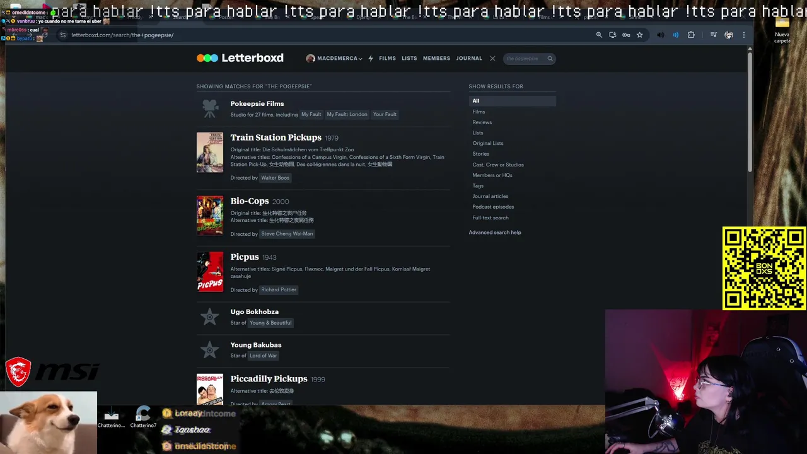This screenshot has height=454, width=807.
Task: Open the Ugo Bokhobza person page
Action: [x=255, y=311]
